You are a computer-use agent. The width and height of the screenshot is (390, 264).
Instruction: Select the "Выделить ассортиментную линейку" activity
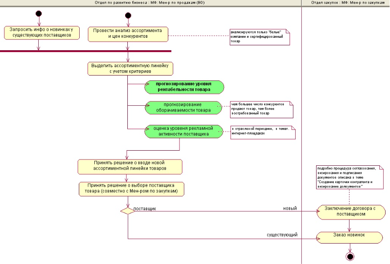130,68
